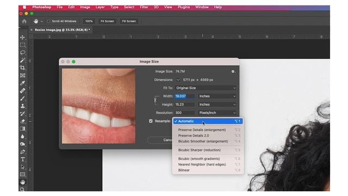The width and height of the screenshot is (348, 196).
Task: Select the Brush tool
Action: [23, 99]
